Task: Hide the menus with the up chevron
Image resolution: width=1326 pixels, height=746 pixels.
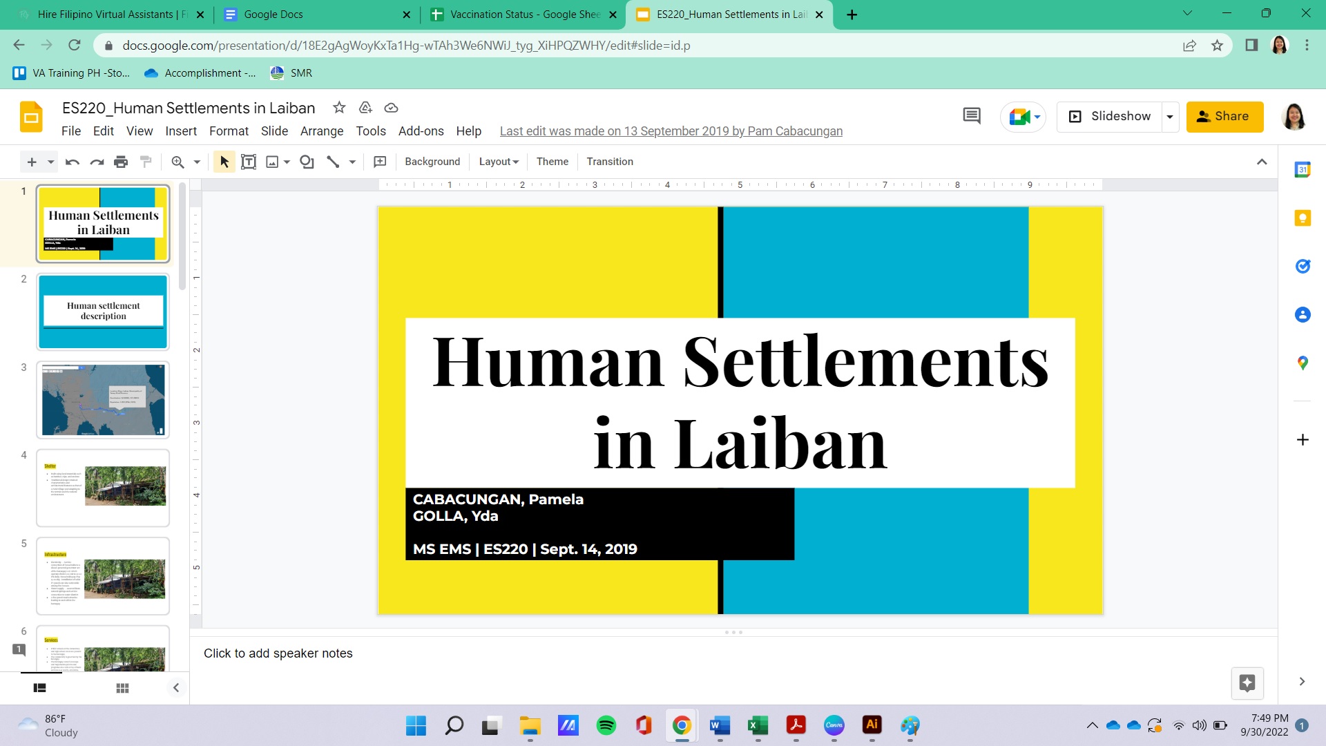Action: 1262,162
